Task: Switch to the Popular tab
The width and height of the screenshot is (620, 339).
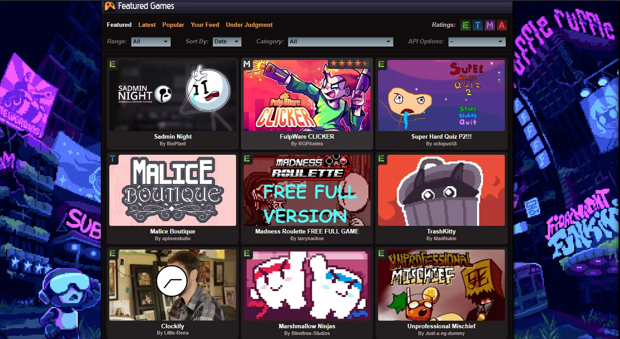Action: coord(173,25)
